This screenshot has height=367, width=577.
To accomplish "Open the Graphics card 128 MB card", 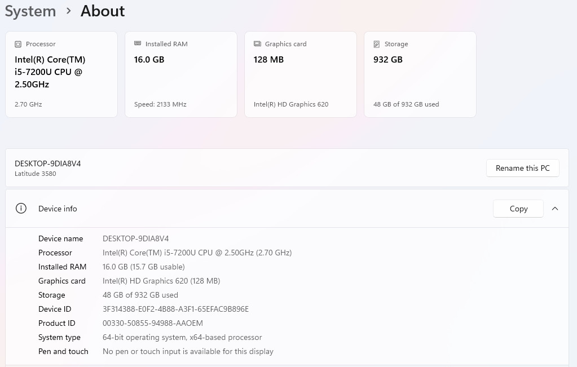I will coord(301,74).
